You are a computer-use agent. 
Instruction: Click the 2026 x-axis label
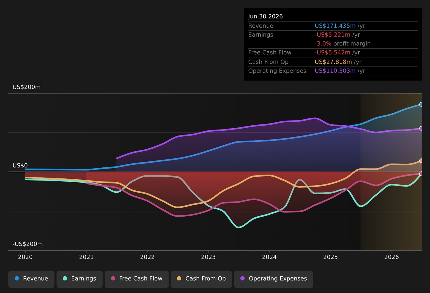click(x=391, y=257)
